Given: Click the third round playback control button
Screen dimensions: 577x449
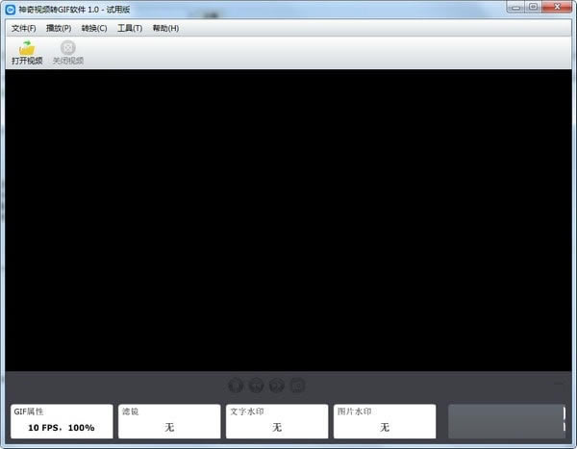Looking at the screenshot, I should click(277, 386).
